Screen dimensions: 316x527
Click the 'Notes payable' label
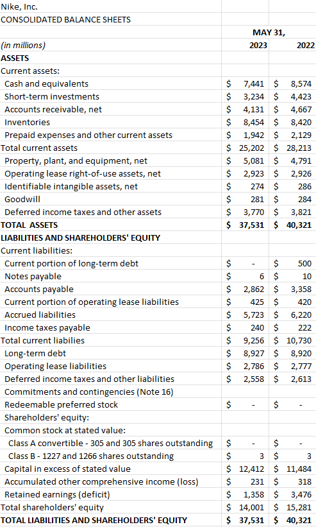(33, 276)
